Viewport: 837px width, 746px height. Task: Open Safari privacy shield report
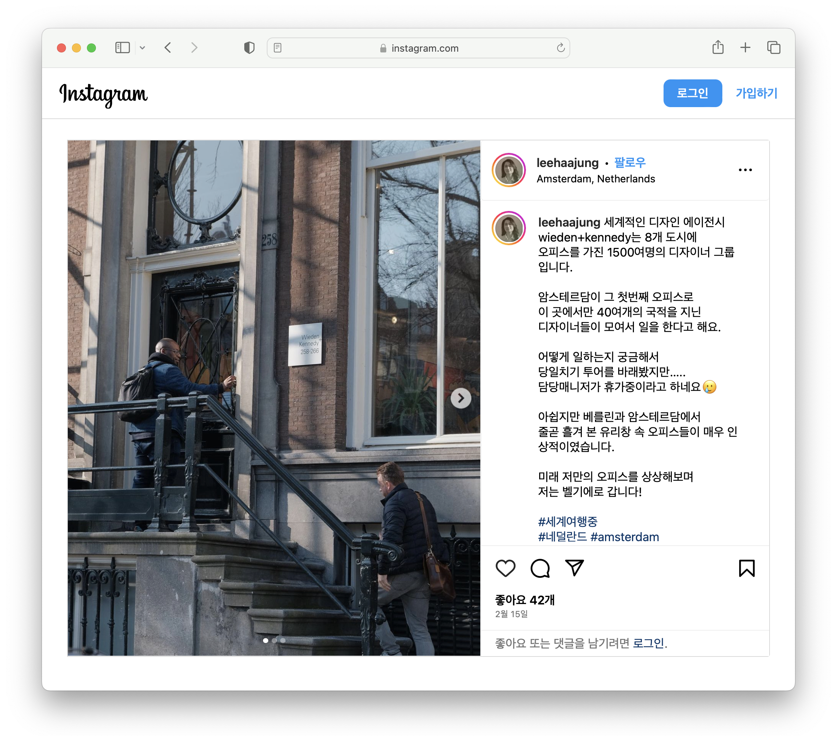pos(249,48)
